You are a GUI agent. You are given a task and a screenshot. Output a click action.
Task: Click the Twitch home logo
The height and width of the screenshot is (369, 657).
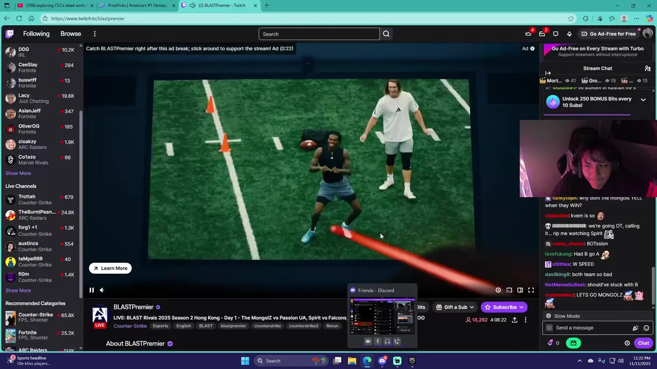10,34
